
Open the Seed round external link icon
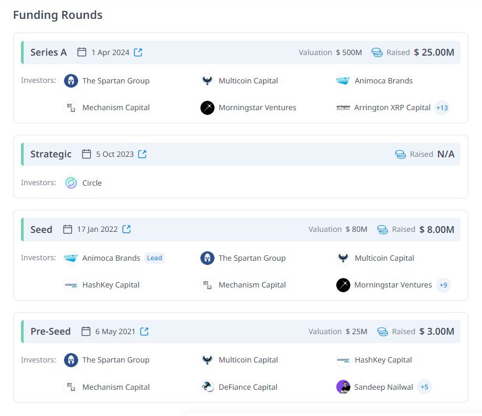click(x=126, y=229)
